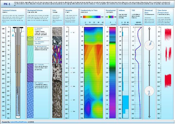Open the colorful thin-section photo thumbnail
The height and width of the screenshot is (124, 175).
pyautogui.click(x=57, y=54)
